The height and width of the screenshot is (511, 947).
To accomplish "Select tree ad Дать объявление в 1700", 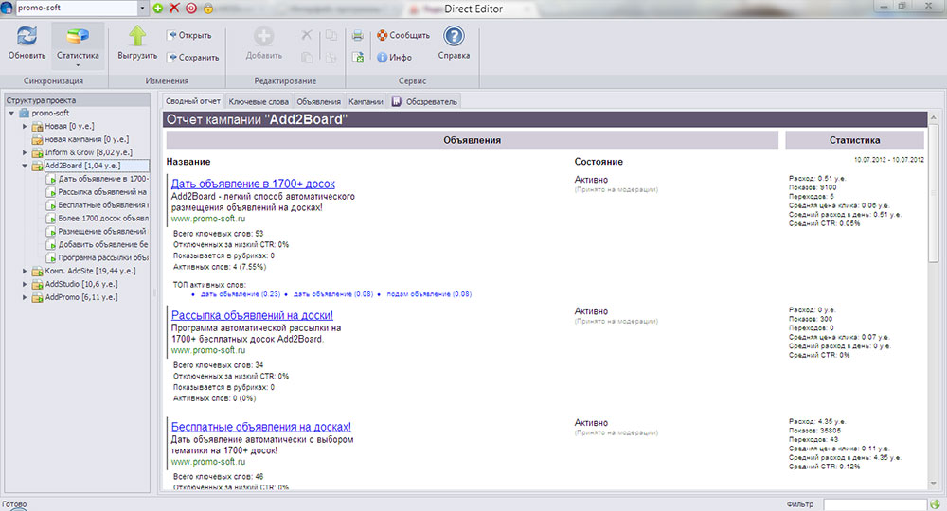I will tap(102, 179).
